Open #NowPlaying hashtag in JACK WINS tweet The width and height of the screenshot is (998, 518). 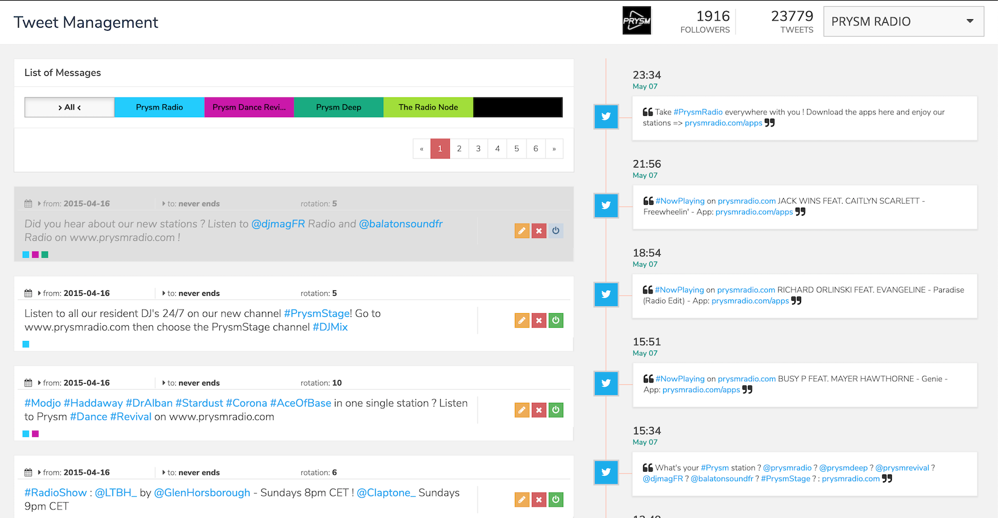tap(680, 201)
